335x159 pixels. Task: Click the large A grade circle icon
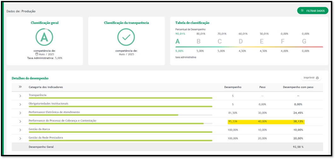pos(44,37)
